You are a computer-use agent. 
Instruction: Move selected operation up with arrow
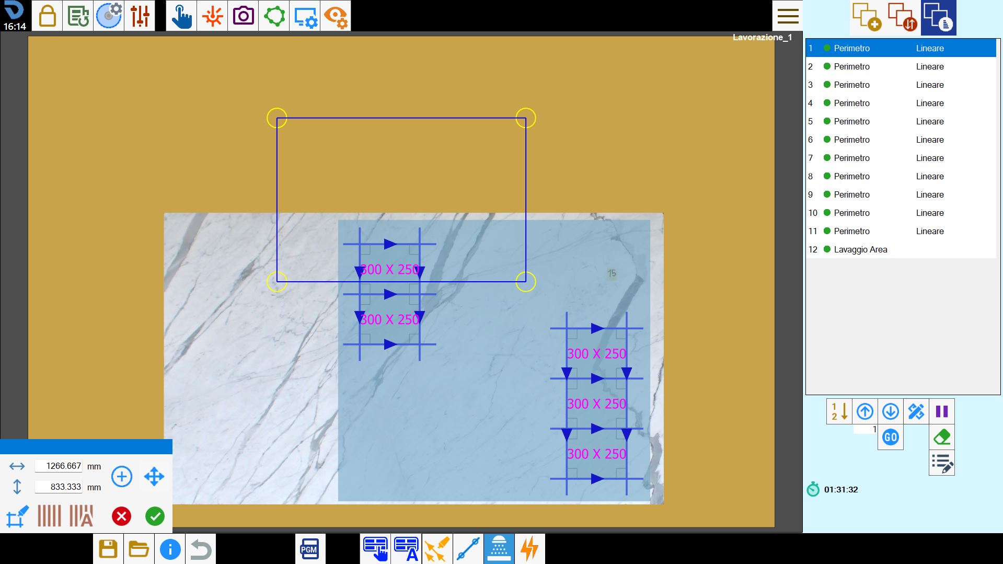tap(865, 411)
